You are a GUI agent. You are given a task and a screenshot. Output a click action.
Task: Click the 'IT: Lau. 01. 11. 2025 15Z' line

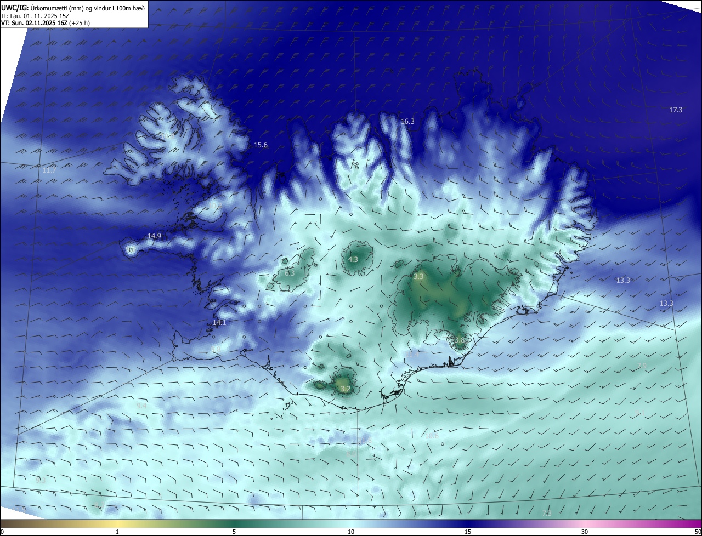pos(36,16)
